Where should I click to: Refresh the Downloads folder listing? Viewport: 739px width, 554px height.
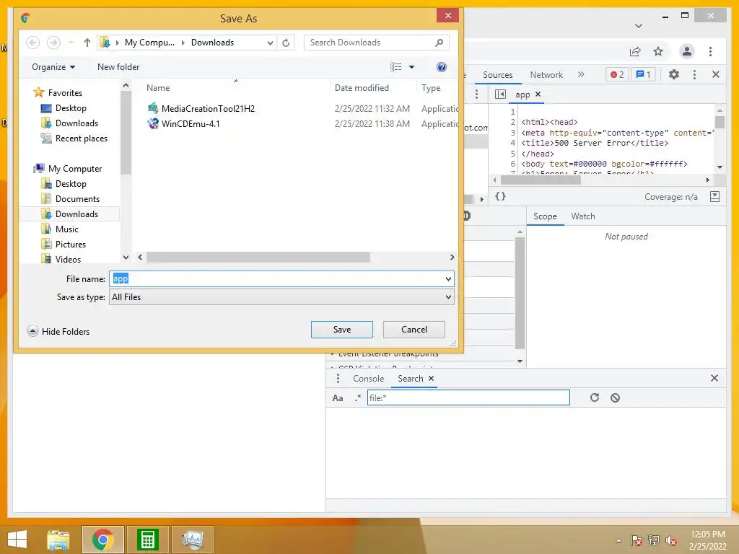(x=286, y=43)
